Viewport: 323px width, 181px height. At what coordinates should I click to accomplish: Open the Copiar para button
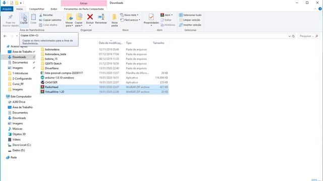(x=79, y=20)
